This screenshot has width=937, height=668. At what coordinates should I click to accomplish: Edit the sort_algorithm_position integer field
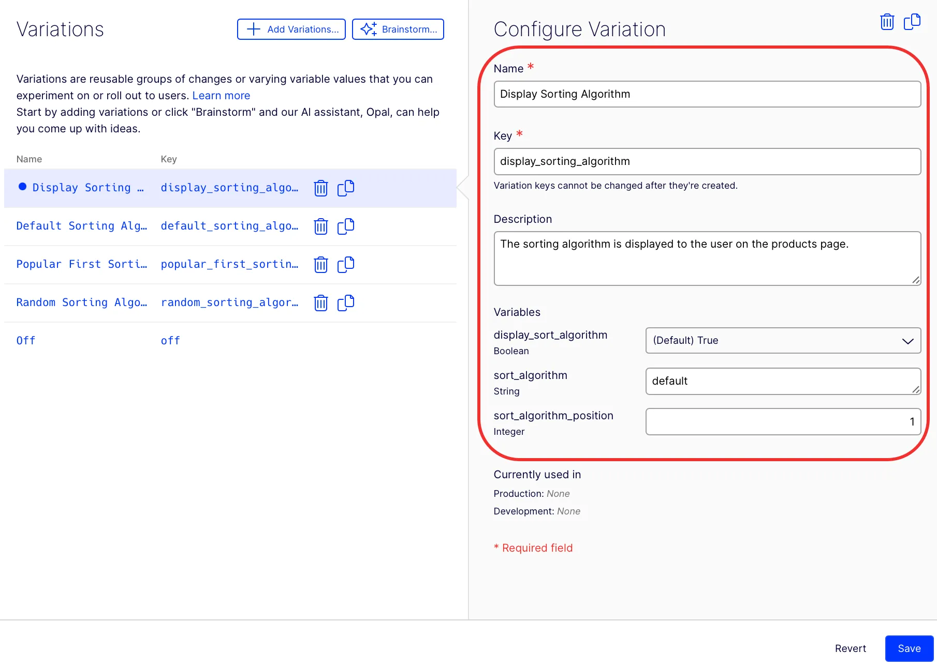(783, 421)
